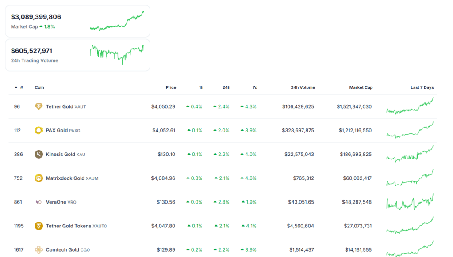Sort coins by the 1h column header
The width and height of the screenshot is (453, 257).
point(201,87)
